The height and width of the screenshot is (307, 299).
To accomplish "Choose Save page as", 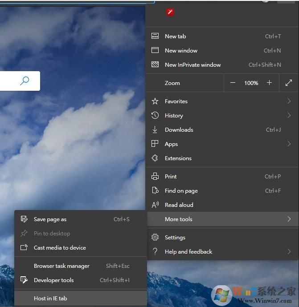I will pos(50,219).
